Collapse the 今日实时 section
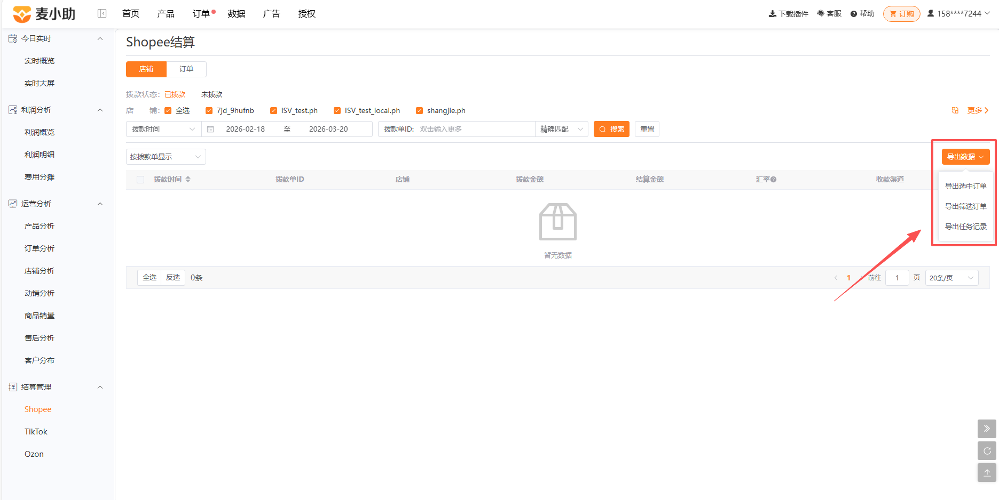The image size is (999, 500). [x=100, y=38]
